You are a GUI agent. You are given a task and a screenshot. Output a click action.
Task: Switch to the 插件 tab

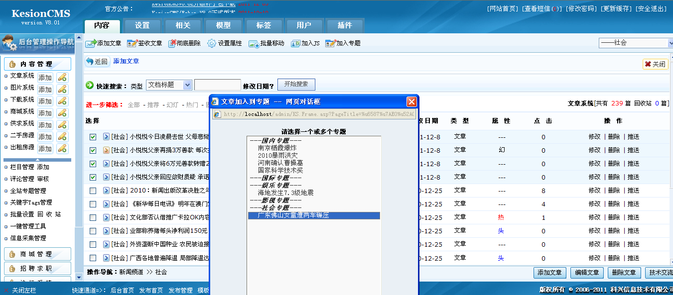344,26
